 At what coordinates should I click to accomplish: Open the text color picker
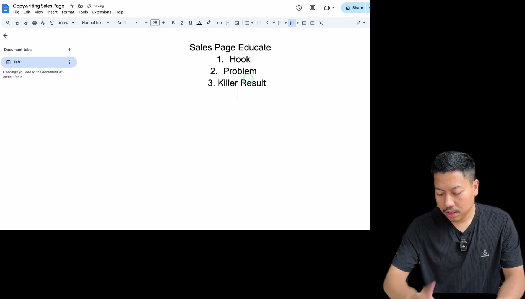click(x=199, y=23)
